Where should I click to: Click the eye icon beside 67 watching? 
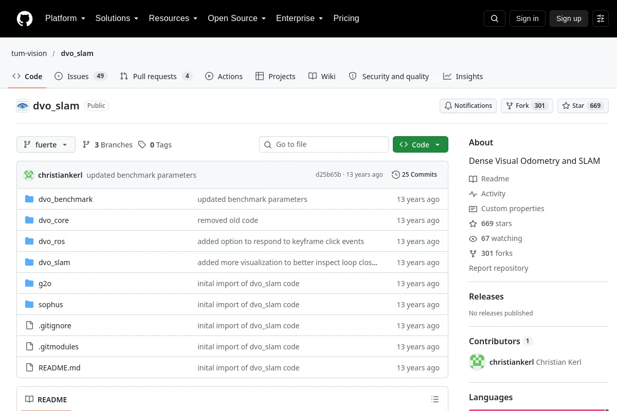[473, 238]
